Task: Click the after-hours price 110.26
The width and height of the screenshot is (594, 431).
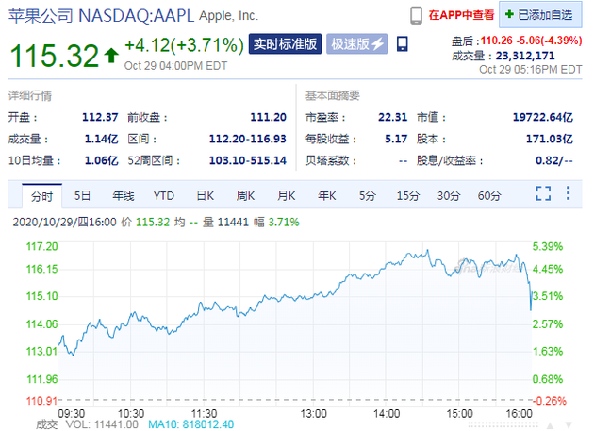Action: tap(497, 41)
